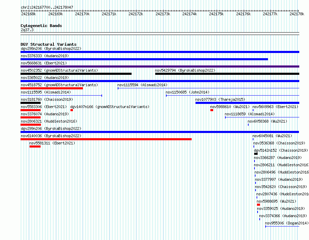Open nsv3374366 (Audano2019) label

pyautogui.click(x=283, y=216)
